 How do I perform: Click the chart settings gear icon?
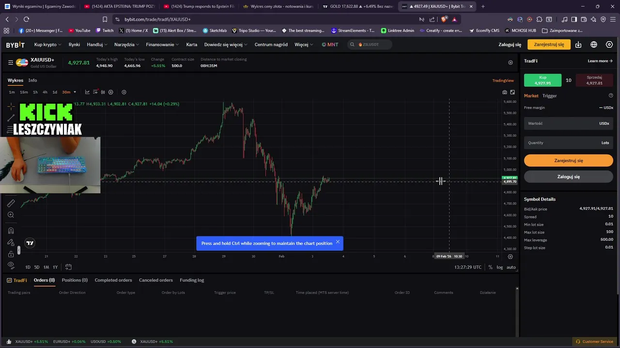tap(111, 92)
